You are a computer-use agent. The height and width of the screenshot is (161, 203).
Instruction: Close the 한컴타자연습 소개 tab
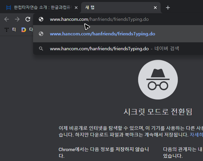[76, 8]
